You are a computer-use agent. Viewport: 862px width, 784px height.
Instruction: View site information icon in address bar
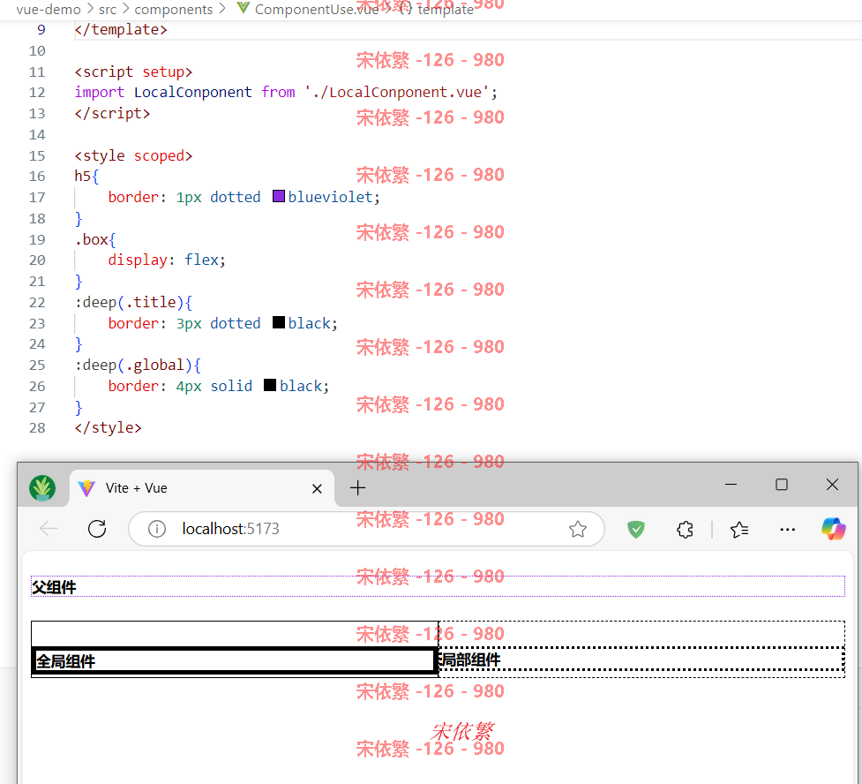pyautogui.click(x=157, y=529)
